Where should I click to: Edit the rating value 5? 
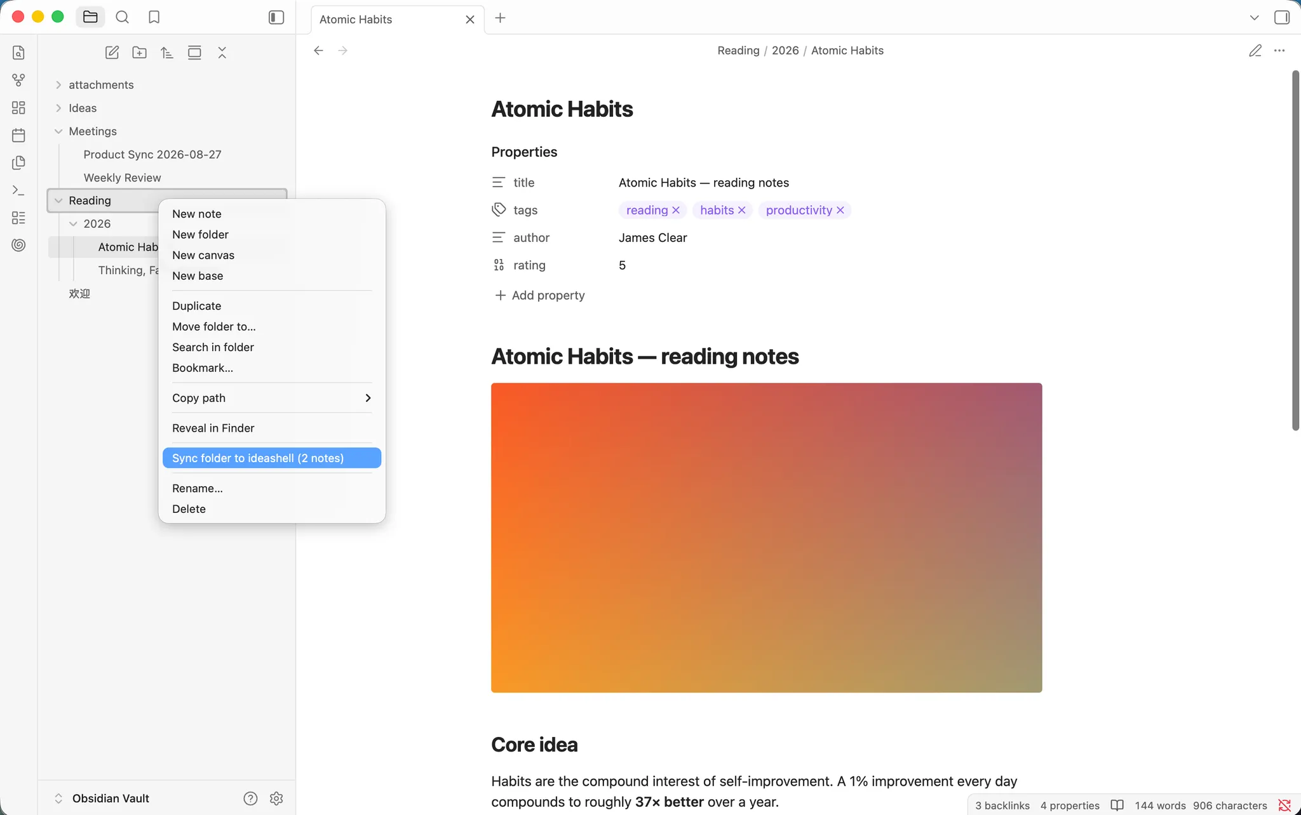622,265
